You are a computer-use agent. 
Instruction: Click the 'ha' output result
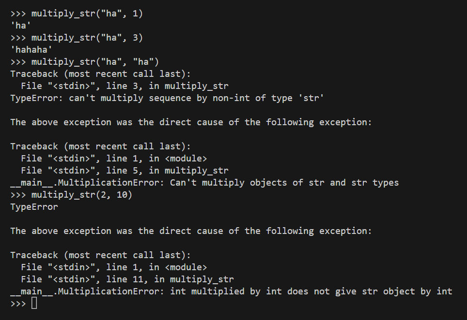(x=18, y=26)
